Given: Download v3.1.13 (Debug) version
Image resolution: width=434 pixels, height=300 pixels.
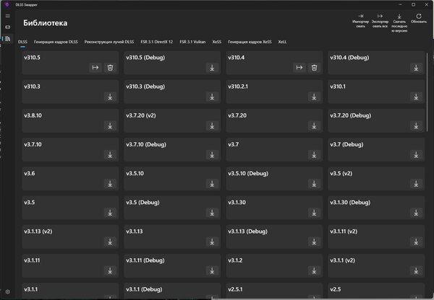Looking at the screenshot, I should (314, 242).
